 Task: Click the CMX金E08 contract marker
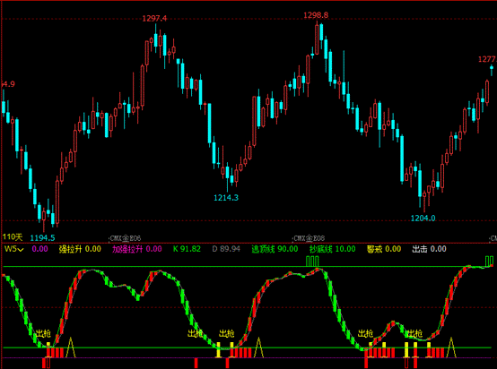[309, 238]
